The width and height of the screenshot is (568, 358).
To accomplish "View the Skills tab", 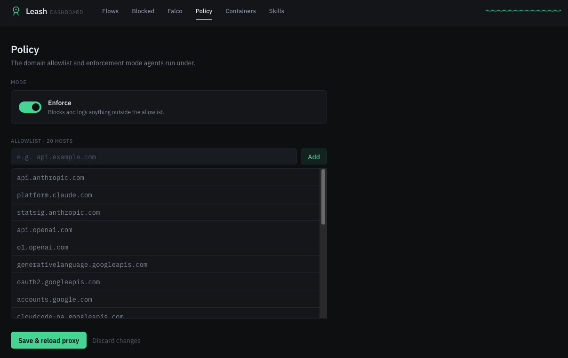I will coord(277,11).
